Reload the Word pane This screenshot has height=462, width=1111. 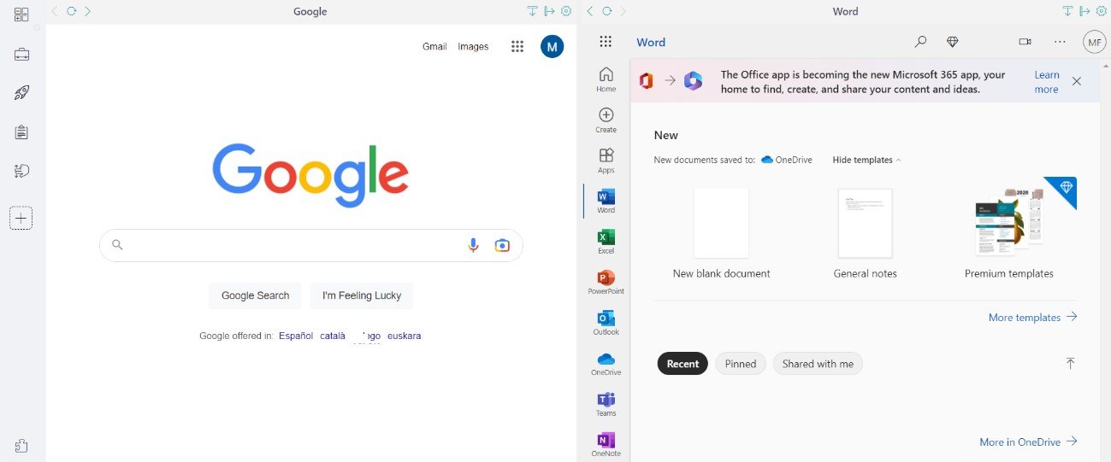[607, 11]
